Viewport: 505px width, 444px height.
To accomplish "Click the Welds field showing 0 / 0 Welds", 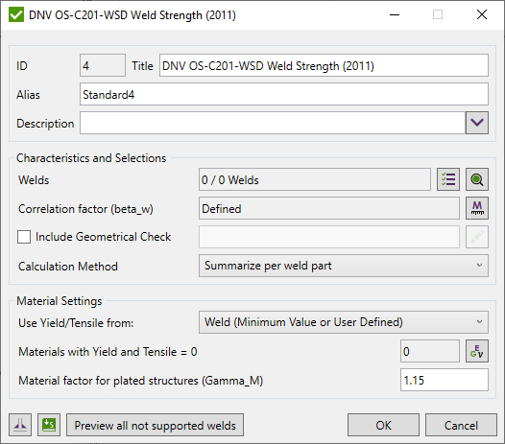I will pyautogui.click(x=315, y=179).
